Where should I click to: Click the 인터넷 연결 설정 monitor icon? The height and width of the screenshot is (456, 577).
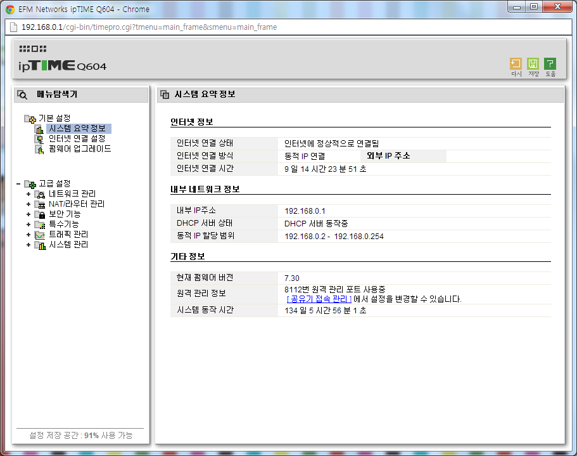click(39, 140)
